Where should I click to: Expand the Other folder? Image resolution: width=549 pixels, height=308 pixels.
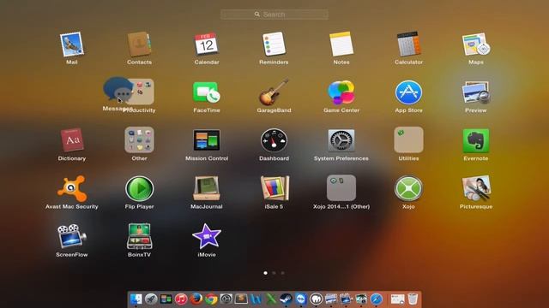click(x=139, y=140)
